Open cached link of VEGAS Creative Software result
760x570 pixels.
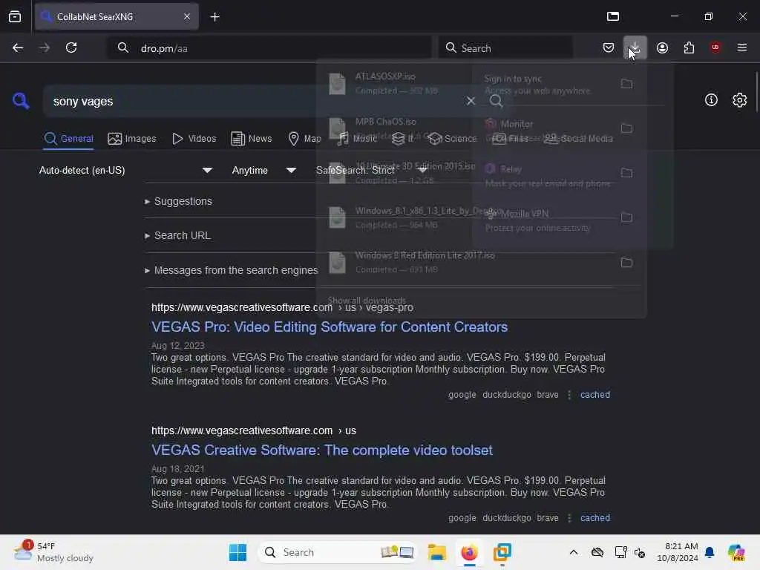[594, 518]
